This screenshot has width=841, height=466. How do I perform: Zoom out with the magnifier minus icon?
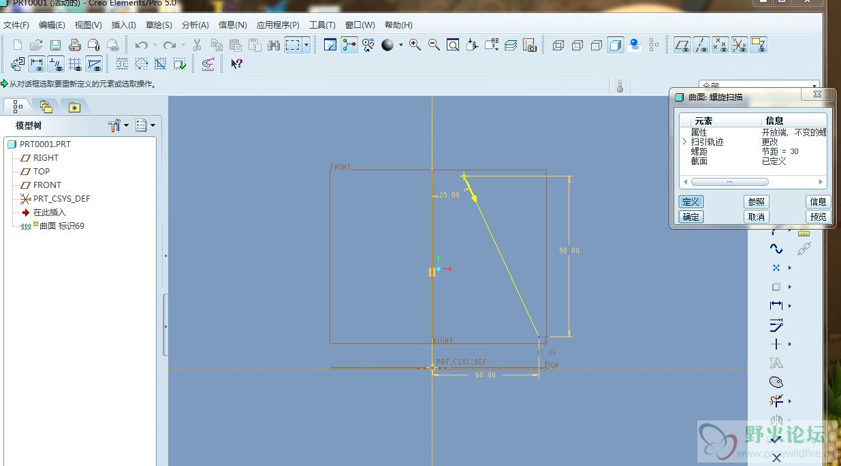pyautogui.click(x=434, y=46)
